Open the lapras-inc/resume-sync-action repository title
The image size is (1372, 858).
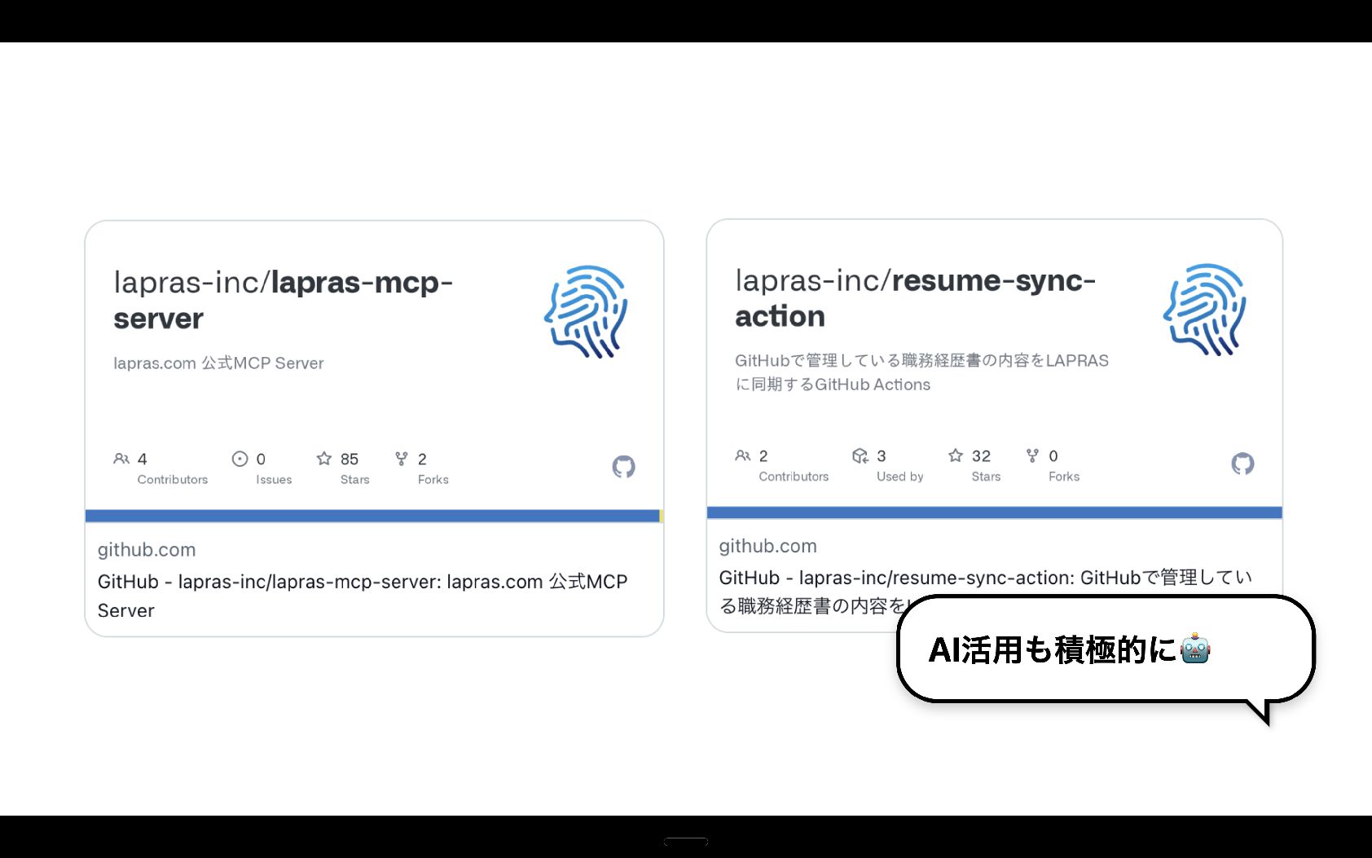coord(916,297)
